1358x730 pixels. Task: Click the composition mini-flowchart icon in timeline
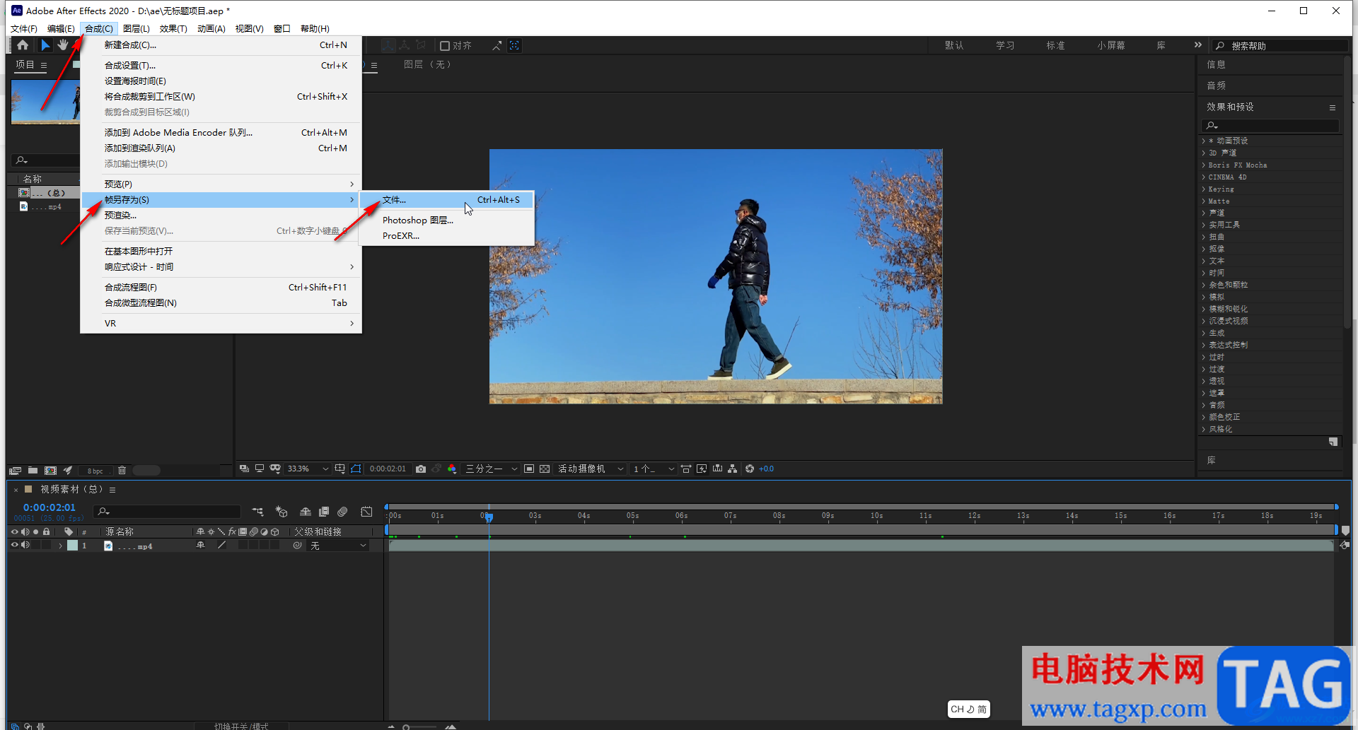click(257, 512)
